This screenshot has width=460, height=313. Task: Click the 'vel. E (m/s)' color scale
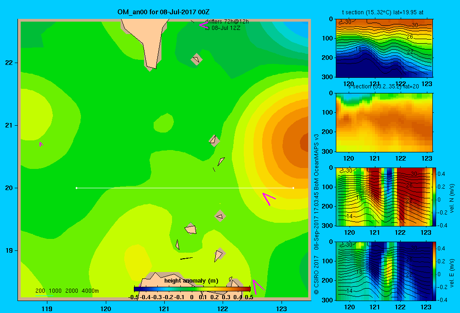tap(435, 271)
